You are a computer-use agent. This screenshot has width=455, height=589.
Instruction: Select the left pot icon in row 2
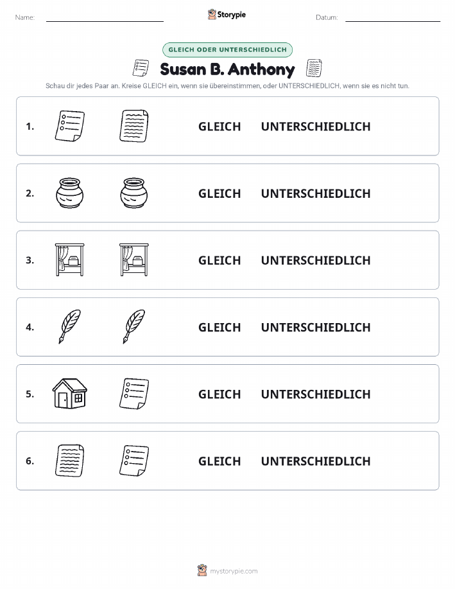pyautogui.click(x=70, y=193)
